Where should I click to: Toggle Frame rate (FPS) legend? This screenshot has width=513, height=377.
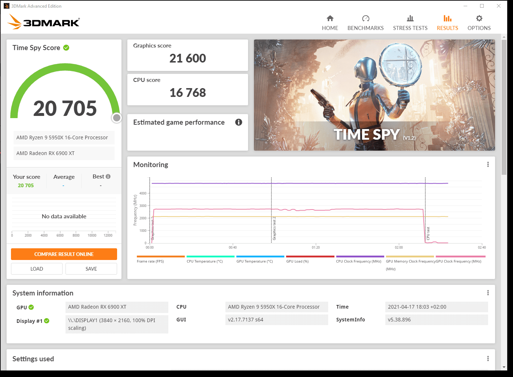pos(161,259)
